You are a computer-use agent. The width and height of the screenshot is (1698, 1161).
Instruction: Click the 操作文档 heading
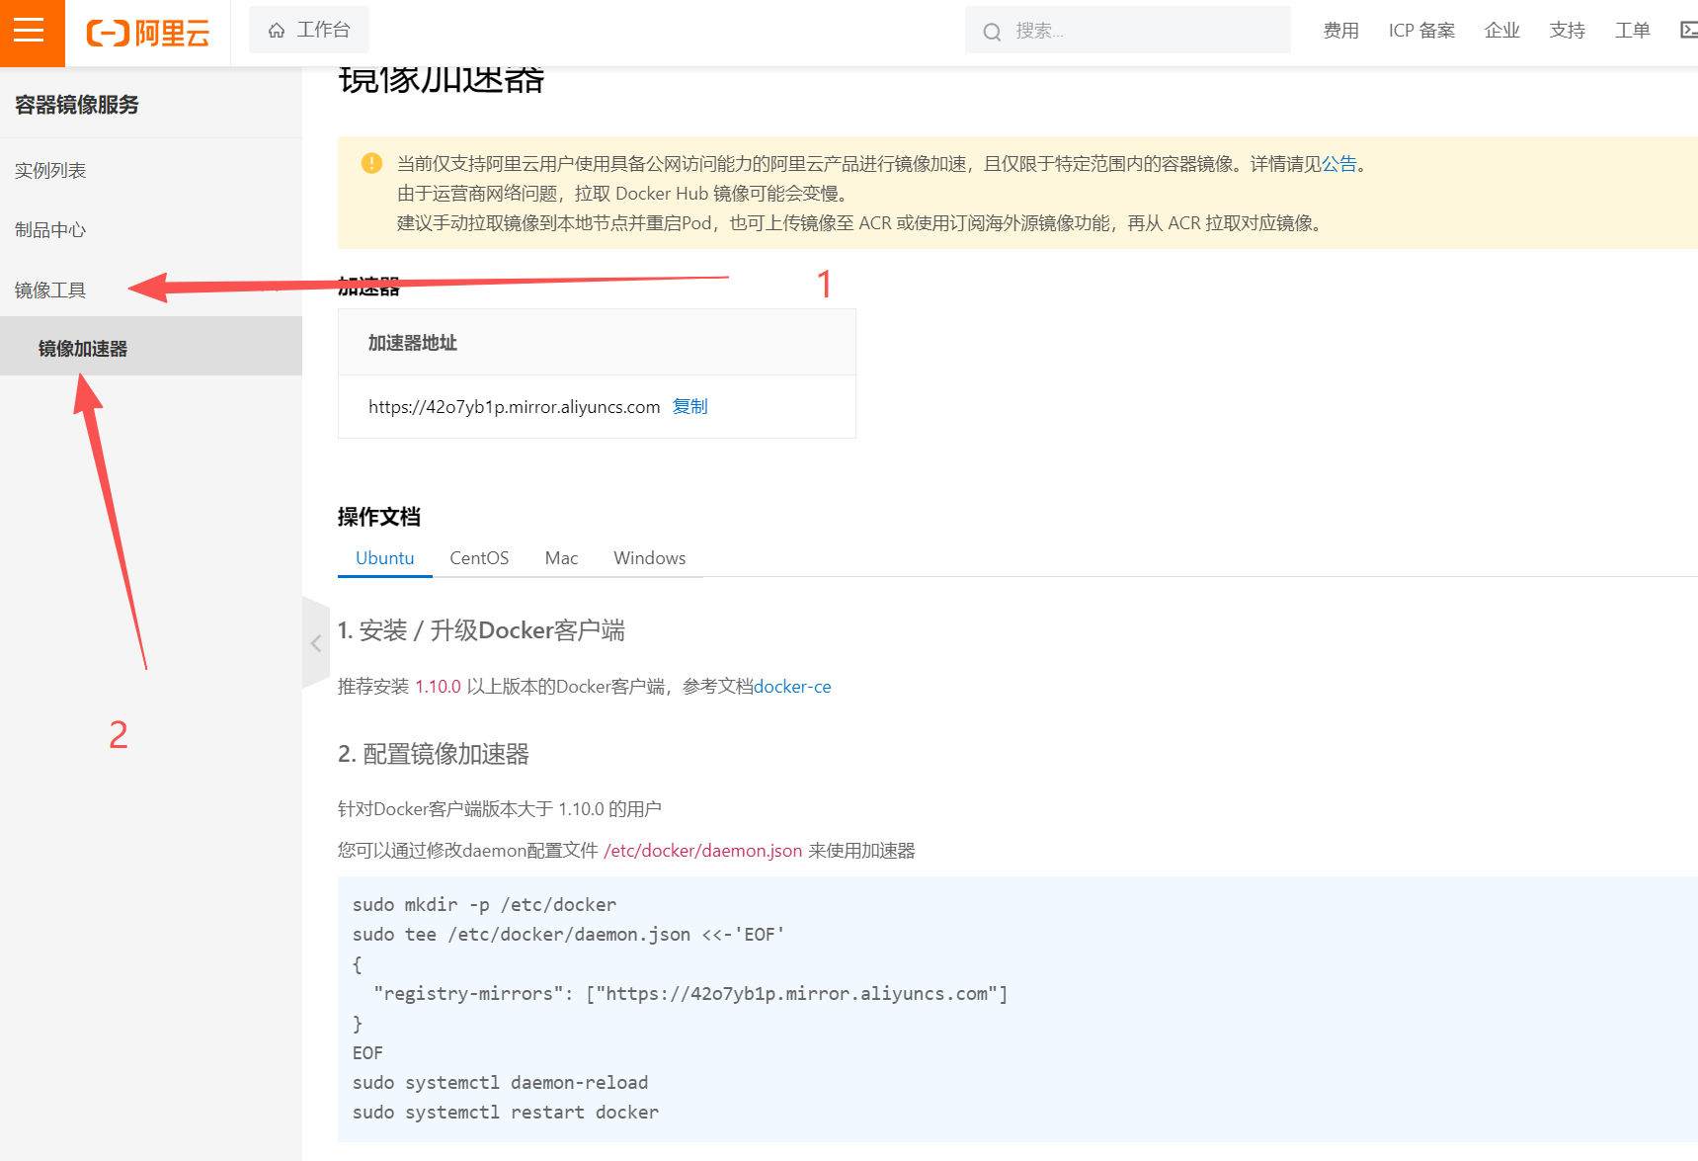click(379, 517)
